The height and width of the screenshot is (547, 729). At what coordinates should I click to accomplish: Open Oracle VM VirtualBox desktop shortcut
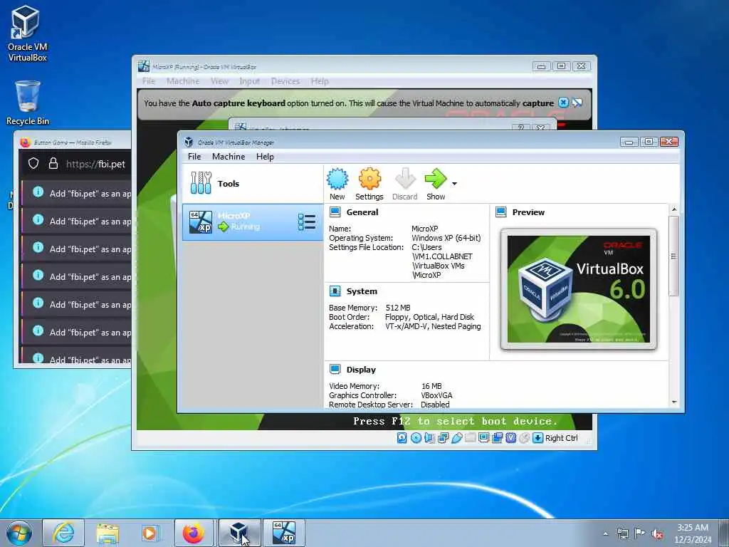[27, 33]
